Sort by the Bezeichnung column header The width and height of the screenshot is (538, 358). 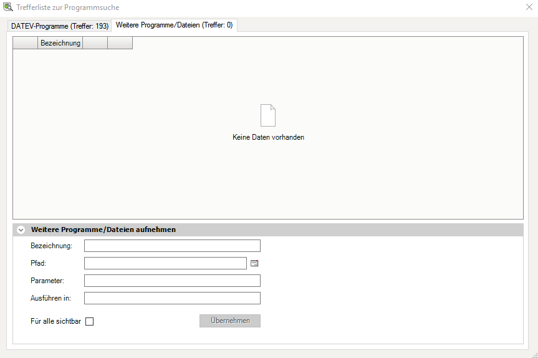[60, 43]
